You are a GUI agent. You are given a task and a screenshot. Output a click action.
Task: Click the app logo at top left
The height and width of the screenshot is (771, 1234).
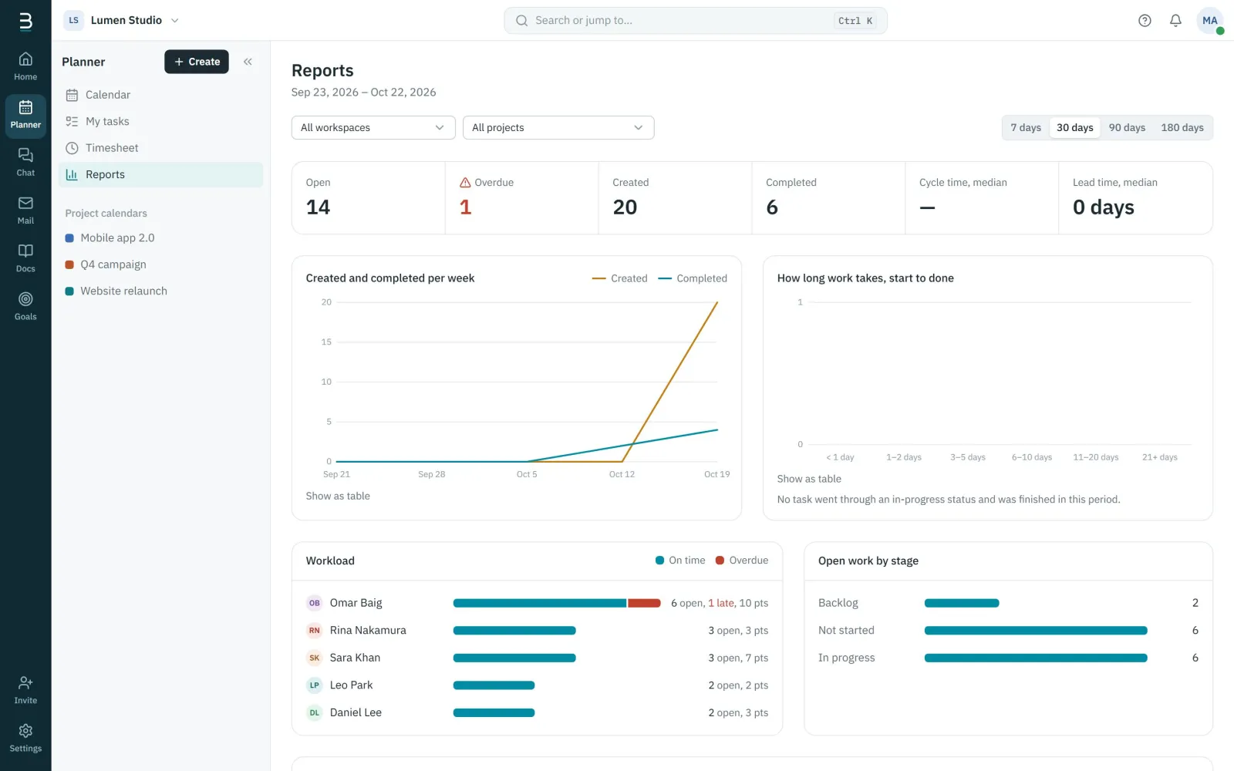(25, 21)
